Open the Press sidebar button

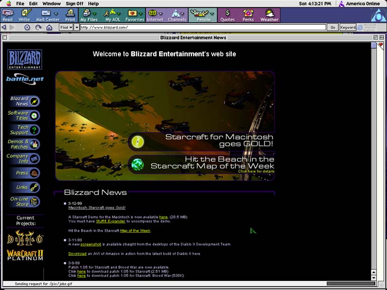coord(24,173)
